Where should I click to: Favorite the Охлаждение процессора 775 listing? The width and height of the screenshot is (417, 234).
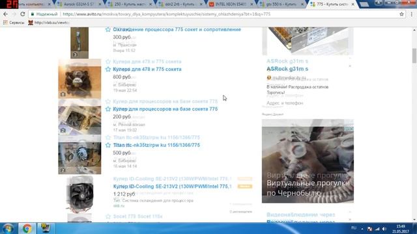(108, 29)
